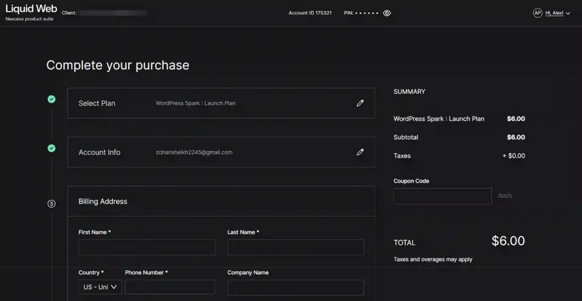Click the Select Plan step title

click(97, 103)
